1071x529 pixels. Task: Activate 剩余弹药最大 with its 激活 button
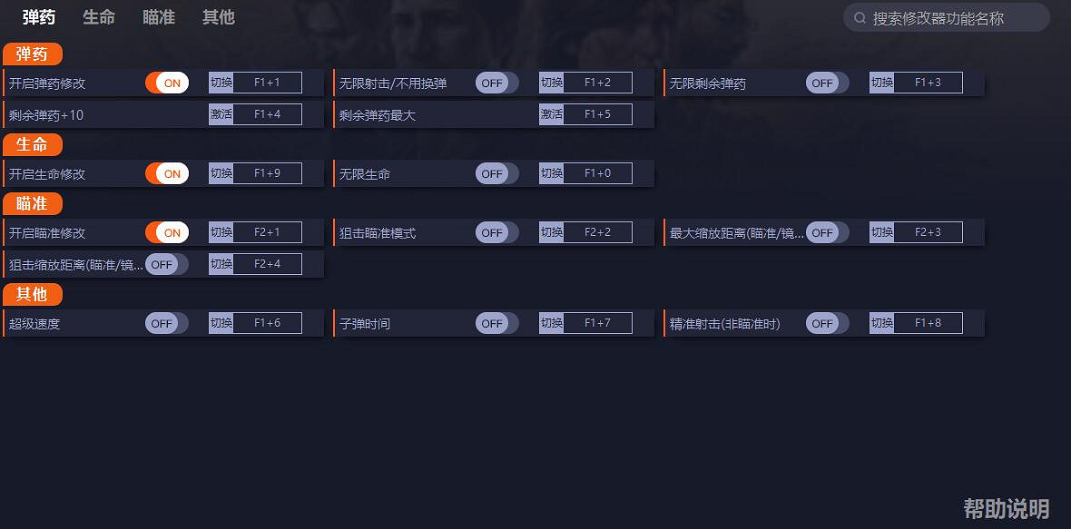point(553,113)
